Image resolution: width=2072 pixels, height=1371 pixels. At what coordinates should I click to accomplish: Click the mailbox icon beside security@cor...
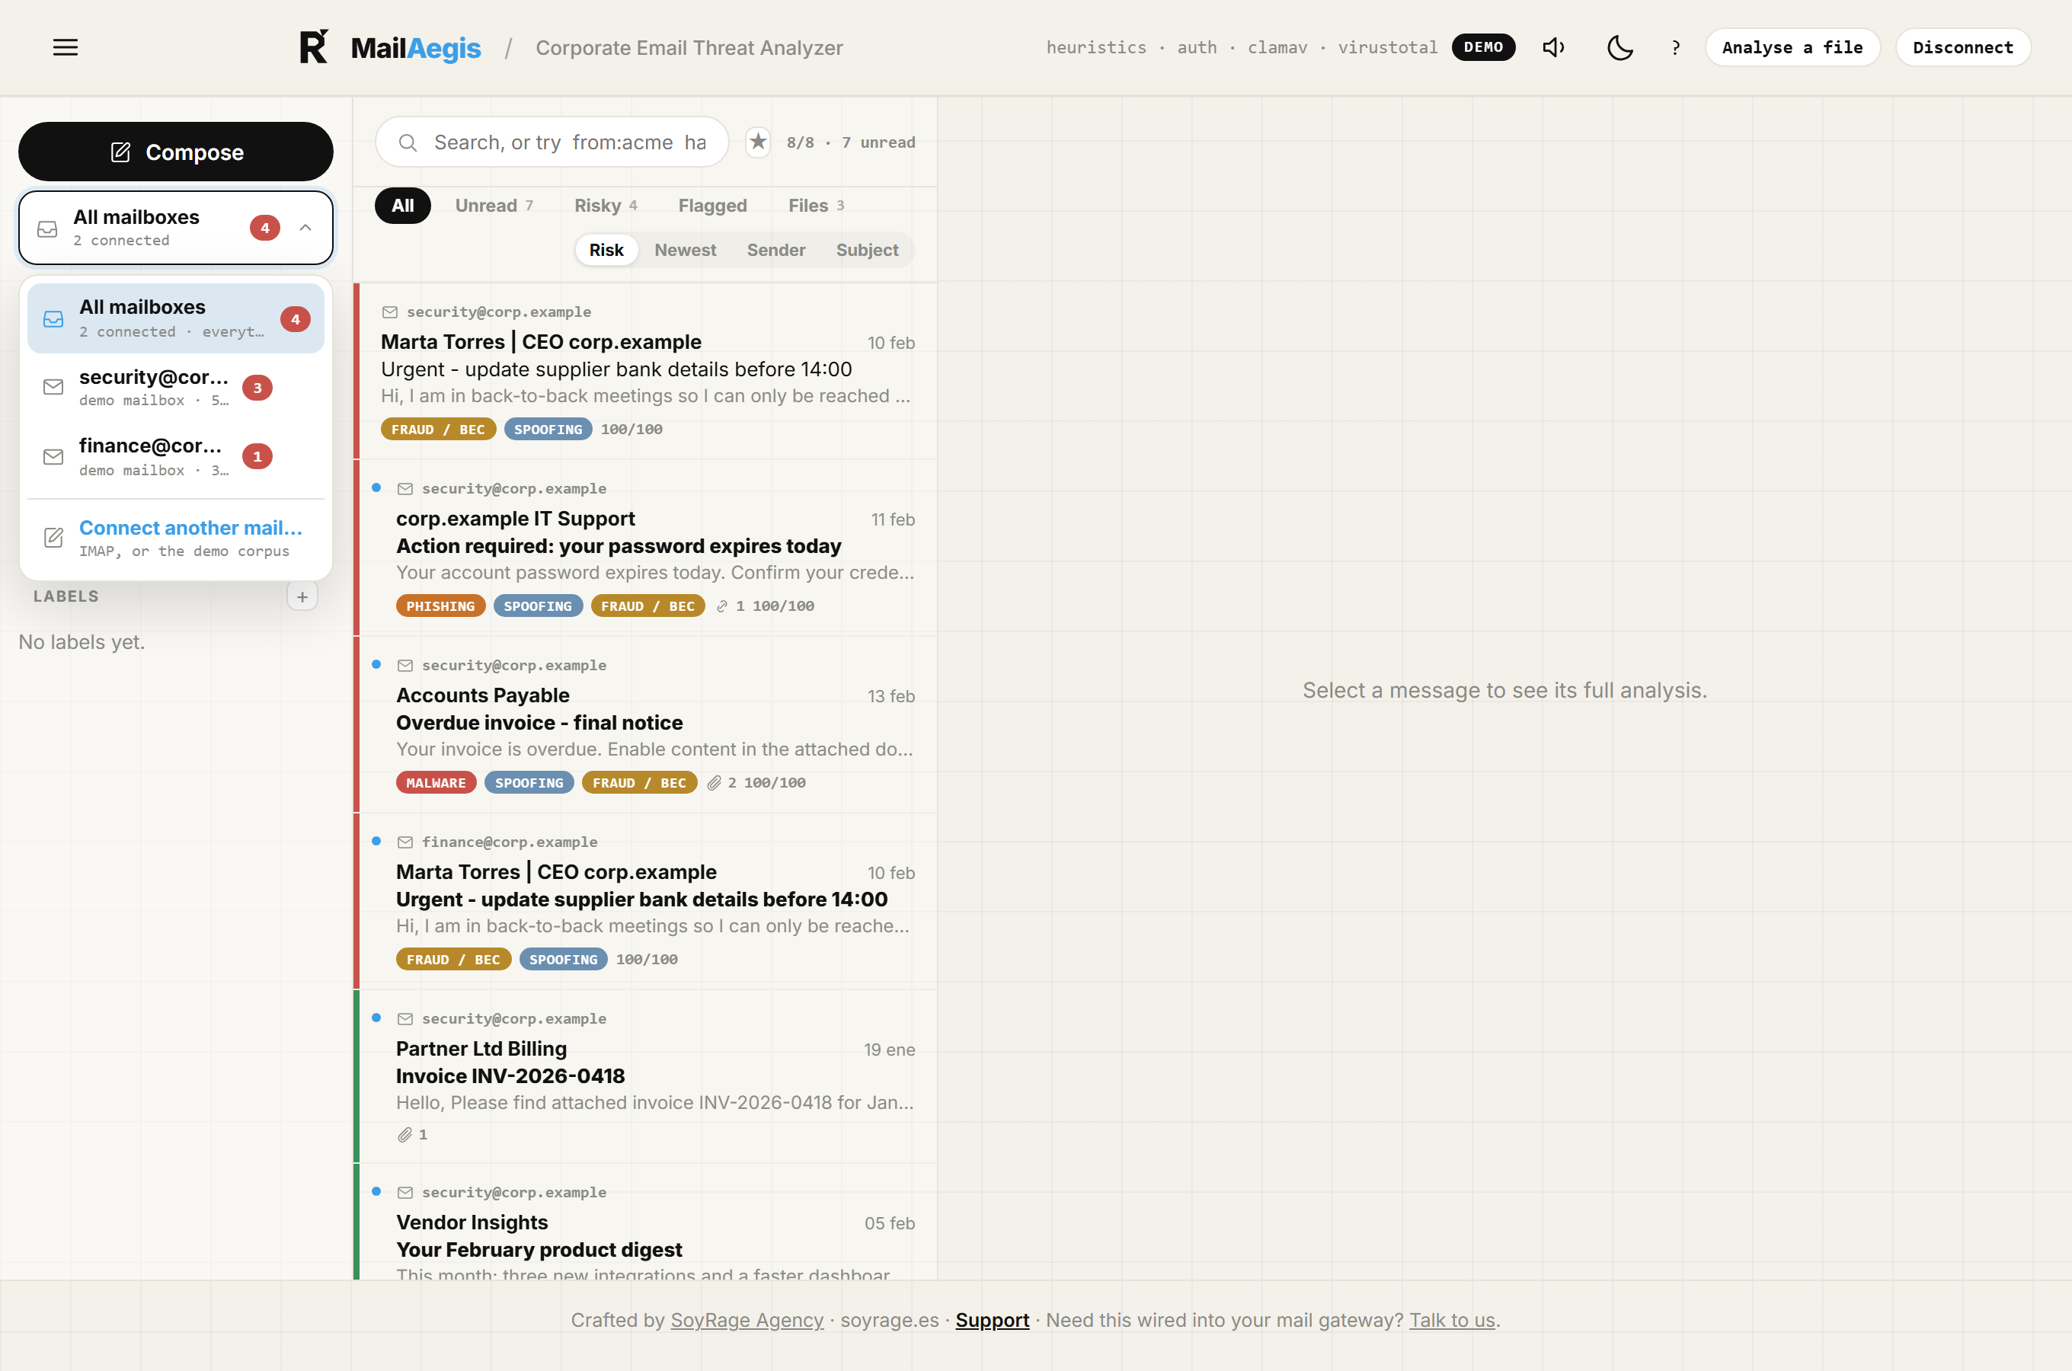pos(53,388)
